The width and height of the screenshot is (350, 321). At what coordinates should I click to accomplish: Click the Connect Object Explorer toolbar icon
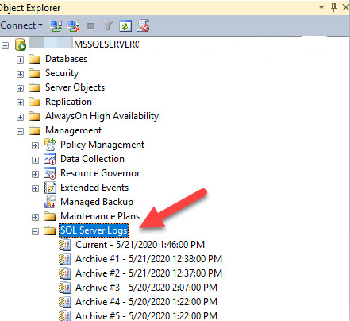[56, 26]
